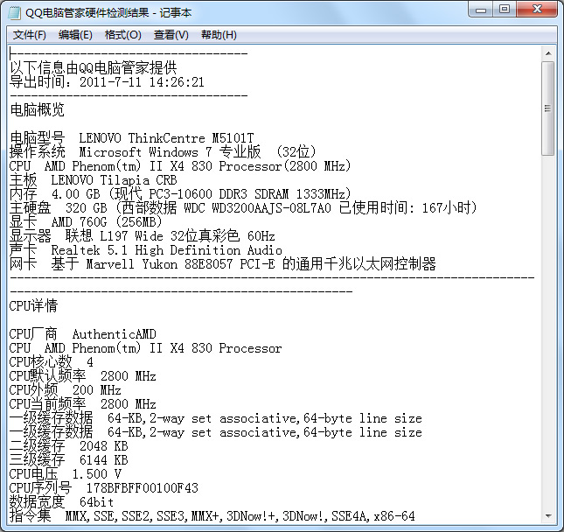This screenshot has height=532, width=564.
Task: Click 'LENOVO Tilapia CRB' motherboard text
Action: 114,180
